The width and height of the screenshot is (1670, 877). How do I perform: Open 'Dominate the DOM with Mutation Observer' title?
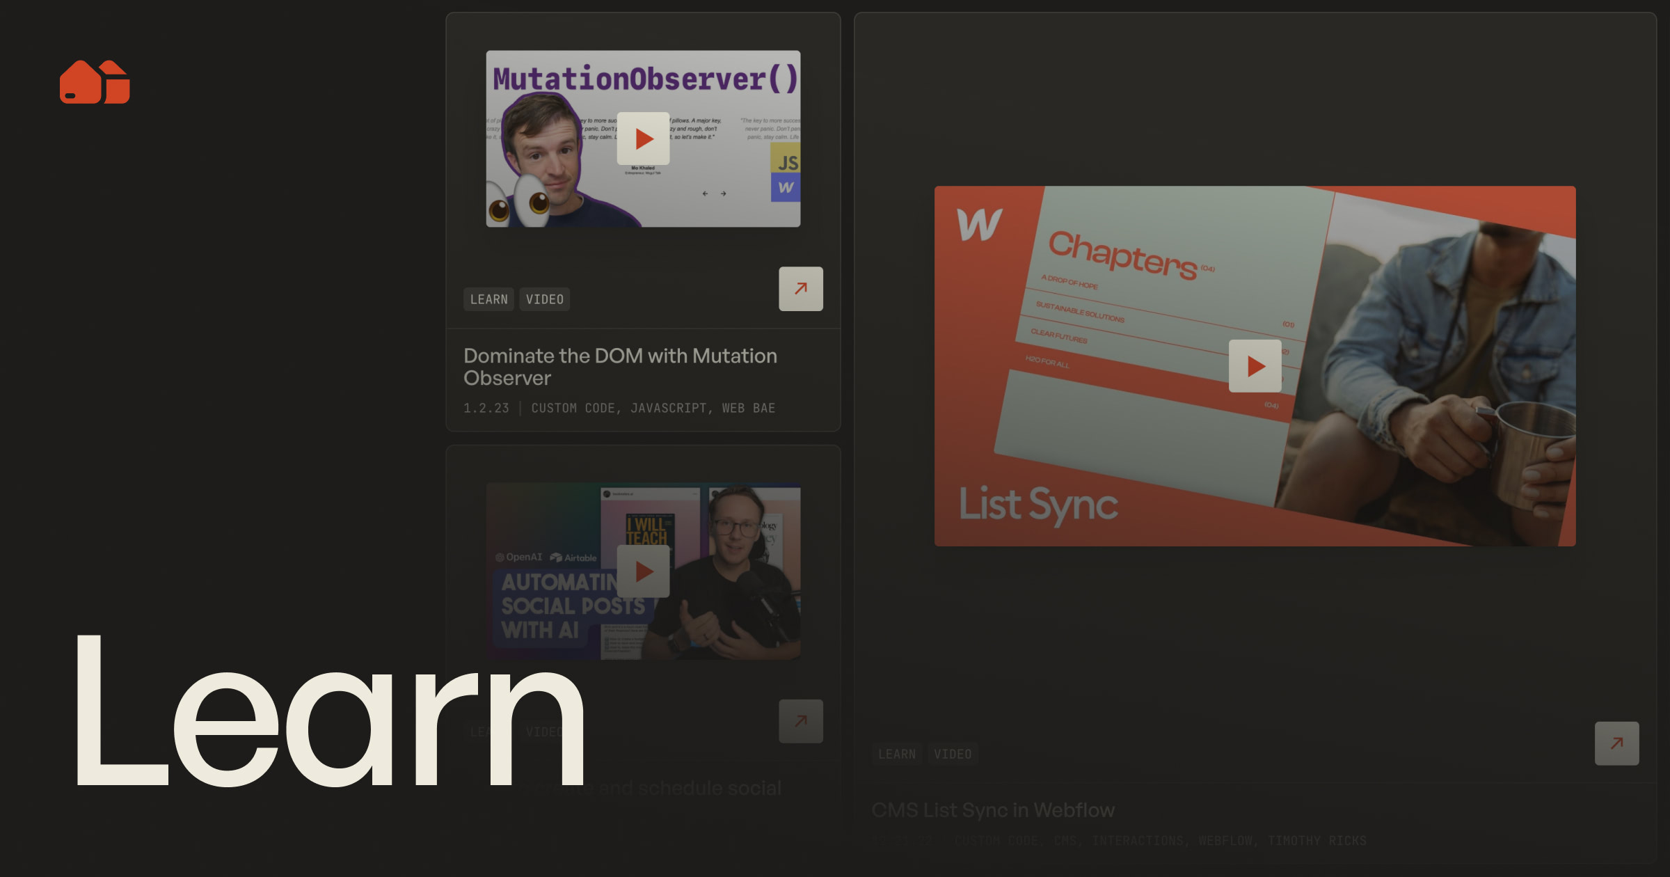pos(619,367)
